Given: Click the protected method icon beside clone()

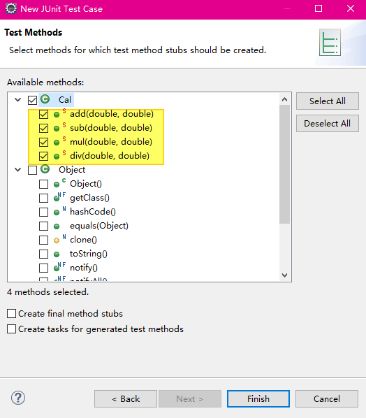Looking at the screenshot, I should tap(57, 240).
